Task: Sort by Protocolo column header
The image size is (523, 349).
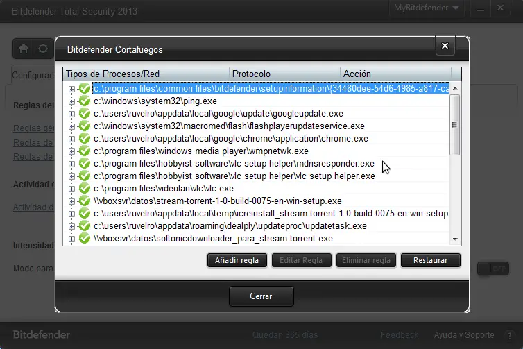Action: 284,74
